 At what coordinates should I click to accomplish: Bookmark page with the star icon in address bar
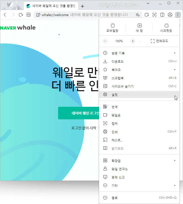(138, 15)
